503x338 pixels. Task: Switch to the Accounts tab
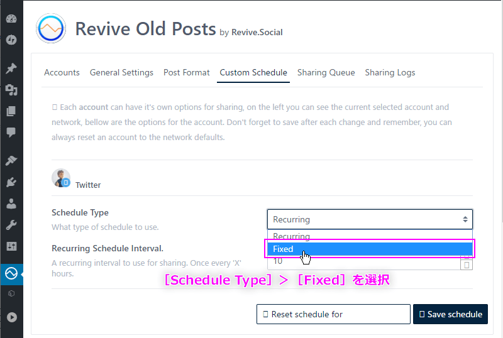click(62, 72)
